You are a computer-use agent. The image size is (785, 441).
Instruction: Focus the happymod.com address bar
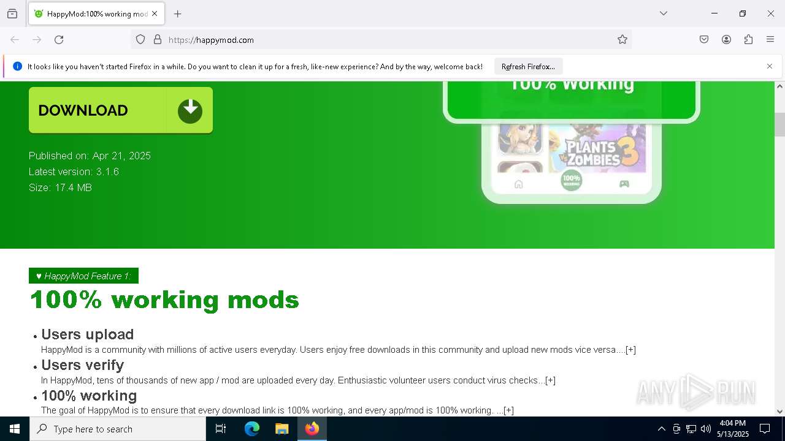tap(380, 40)
